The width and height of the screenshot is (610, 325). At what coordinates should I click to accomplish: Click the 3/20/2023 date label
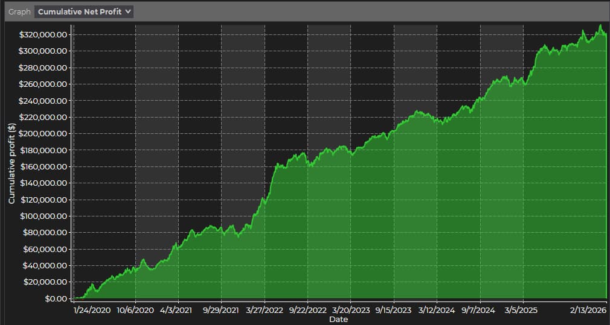(x=350, y=310)
